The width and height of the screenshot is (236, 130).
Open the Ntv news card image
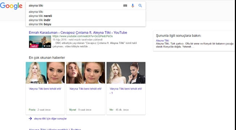(126, 73)
